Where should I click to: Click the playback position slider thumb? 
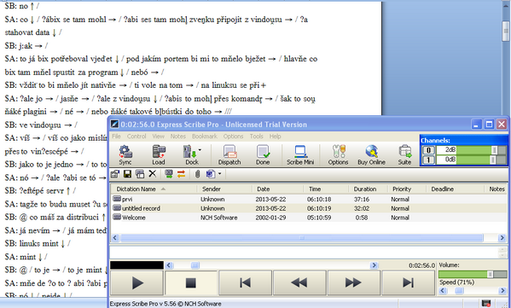pos(195,265)
